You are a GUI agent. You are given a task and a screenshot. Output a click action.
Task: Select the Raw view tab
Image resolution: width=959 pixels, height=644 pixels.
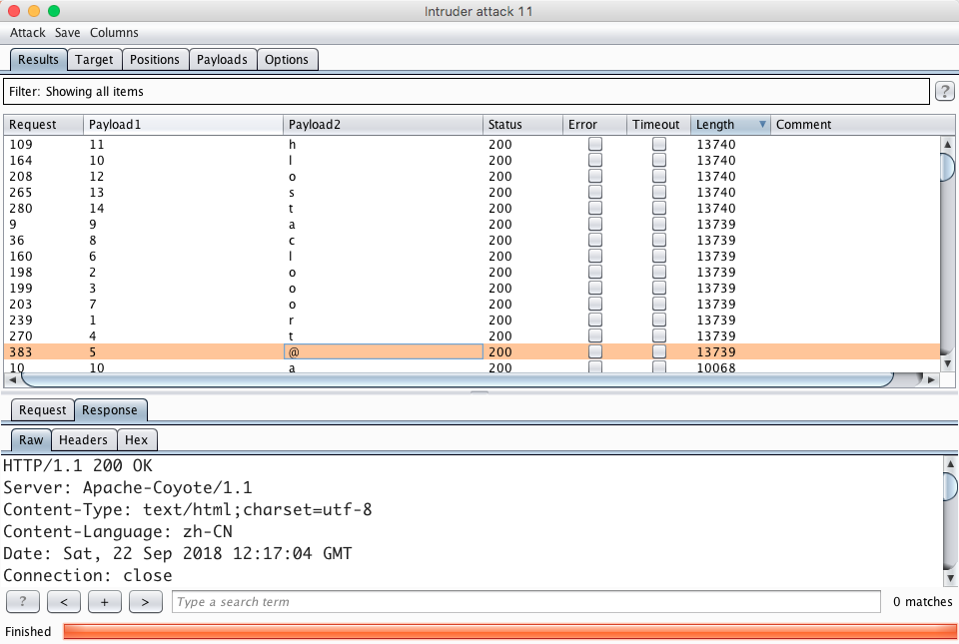coord(31,440)
